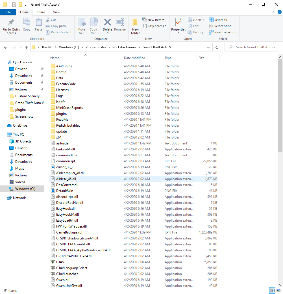Click the Paste ribbon icon
Screen dimensions: 283x294
[x=39, y=23]
